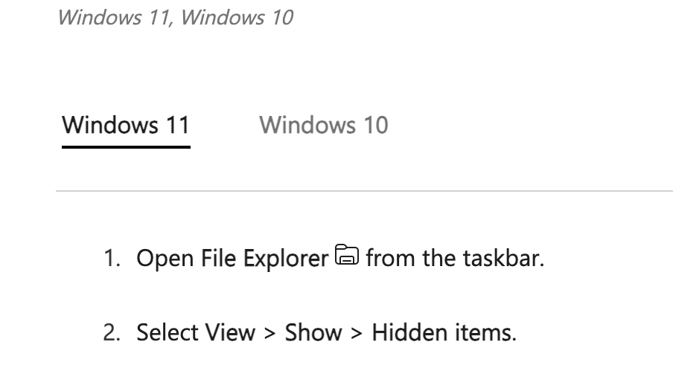Click 'Hidden items.' in step 2
This screenshot has height=388, width=673.
pyautogui.click(x=444, y=333)
